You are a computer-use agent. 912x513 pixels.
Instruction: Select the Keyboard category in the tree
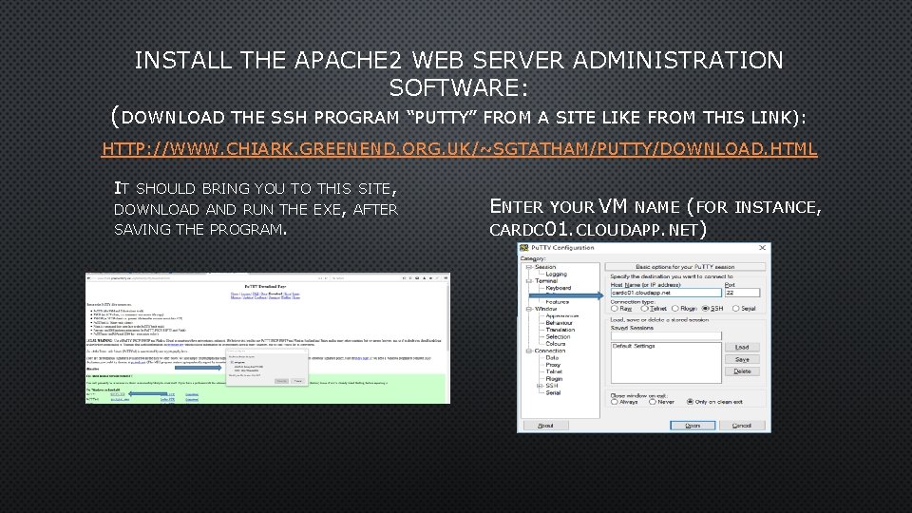coord(559,288)
